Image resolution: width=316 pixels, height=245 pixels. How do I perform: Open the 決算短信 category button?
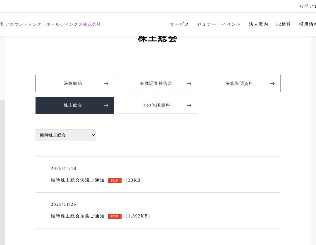pos(75,84)
